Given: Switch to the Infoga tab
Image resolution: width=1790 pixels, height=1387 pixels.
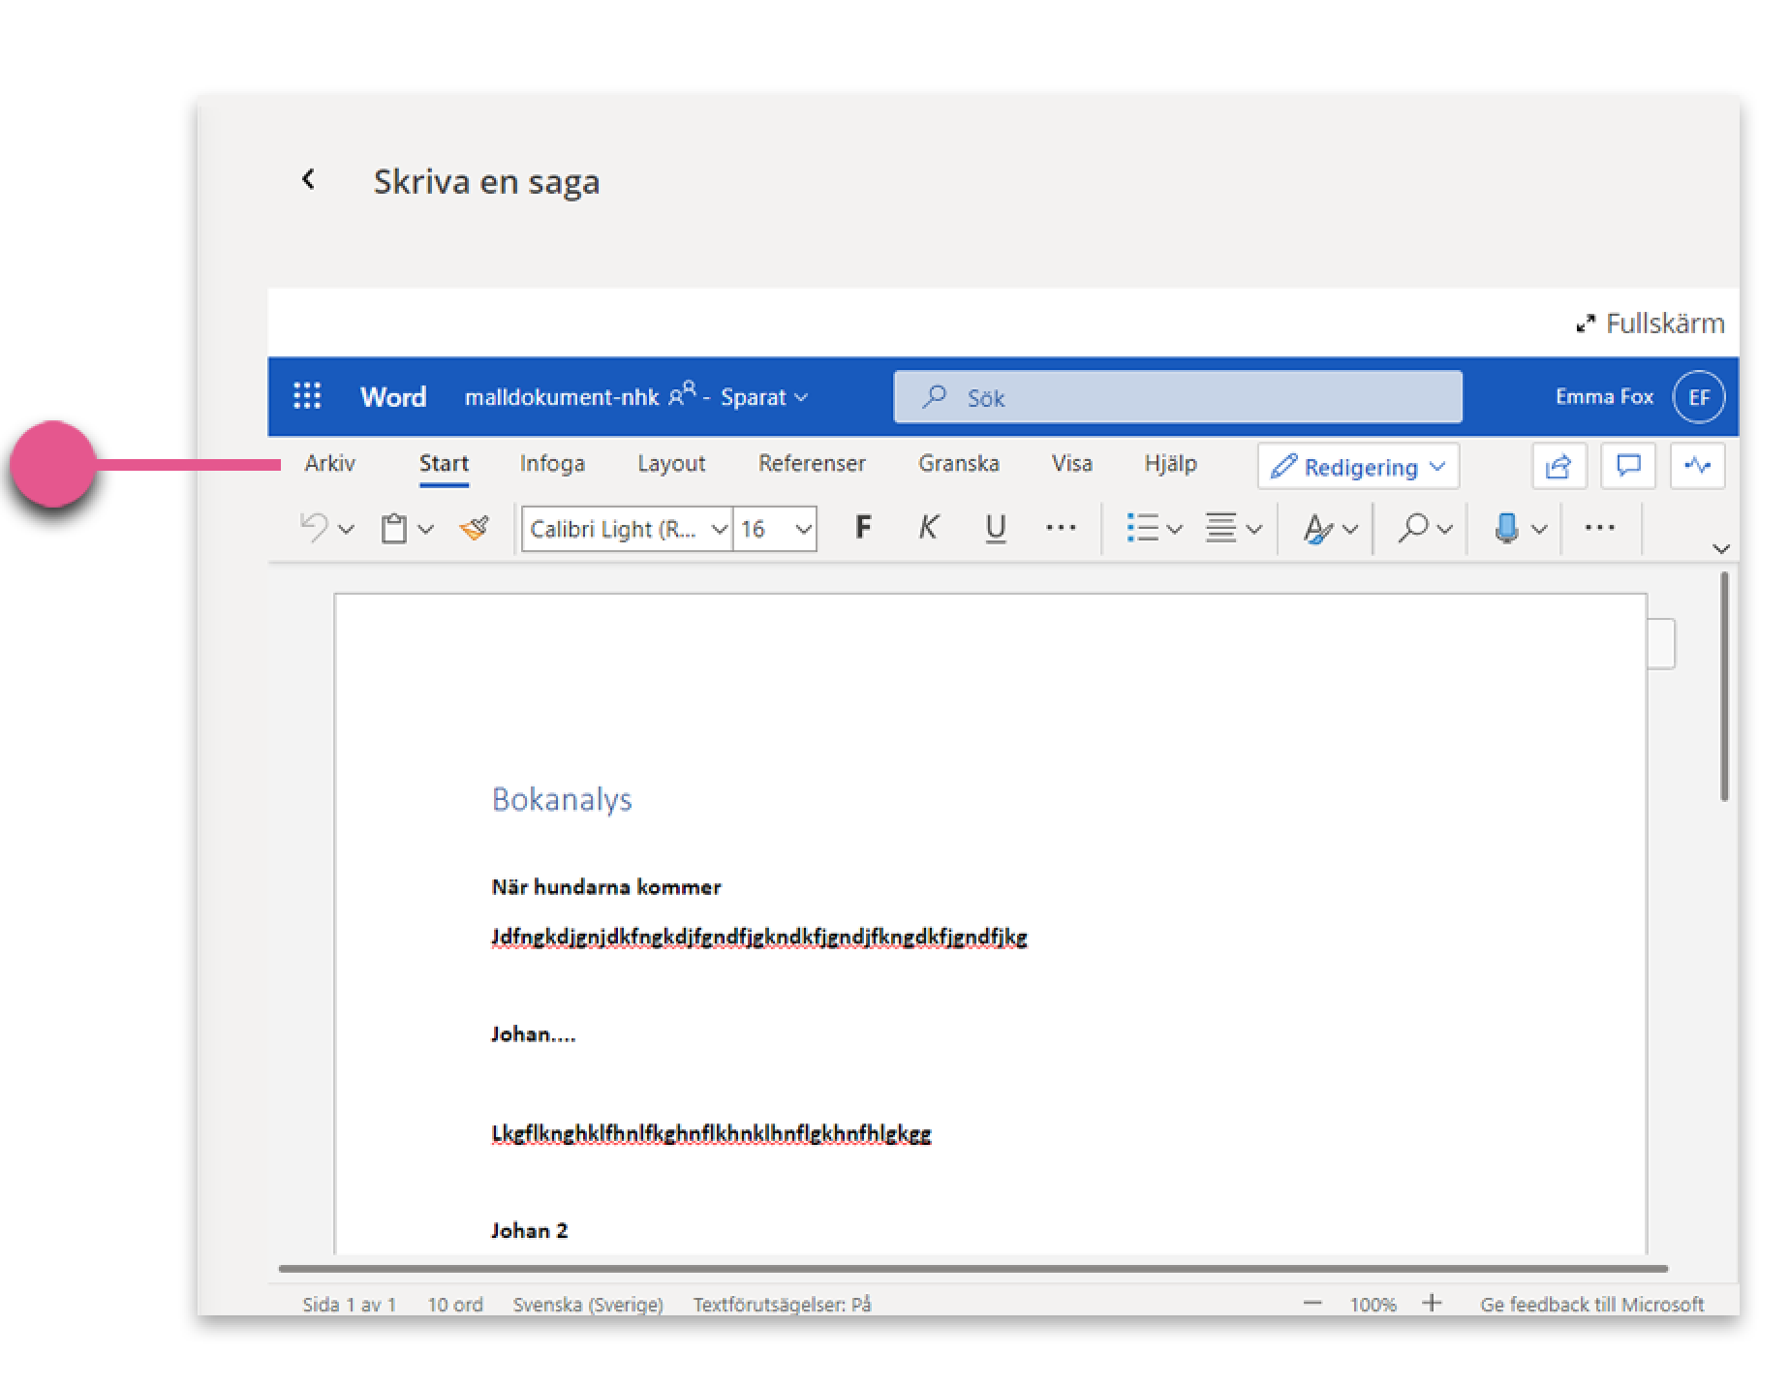Looking at the screenshot, I should pos(552,463).
